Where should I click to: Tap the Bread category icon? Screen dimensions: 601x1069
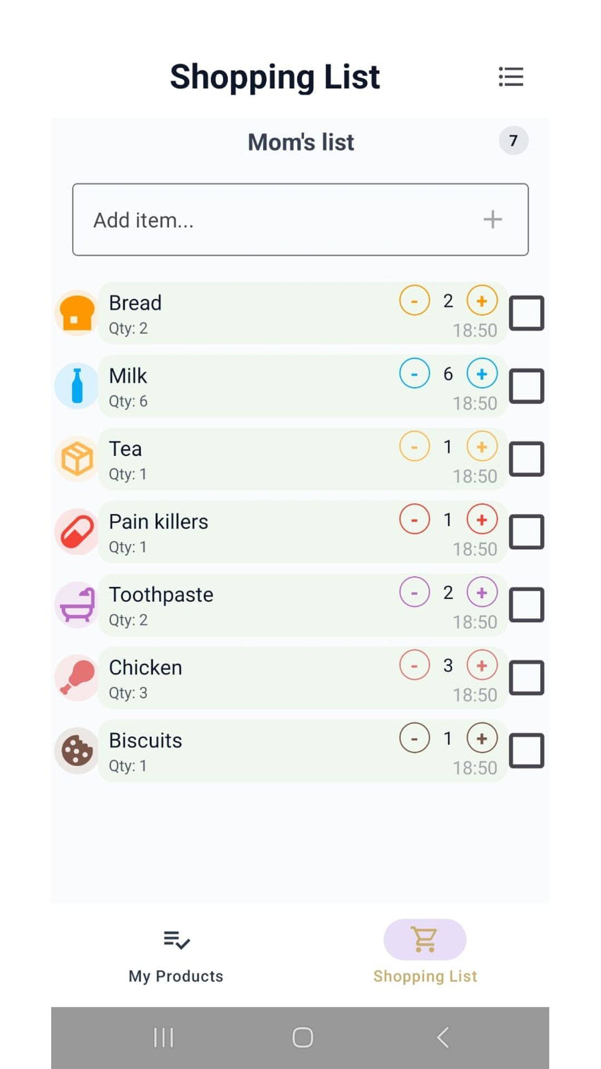[x=77, y=313]
